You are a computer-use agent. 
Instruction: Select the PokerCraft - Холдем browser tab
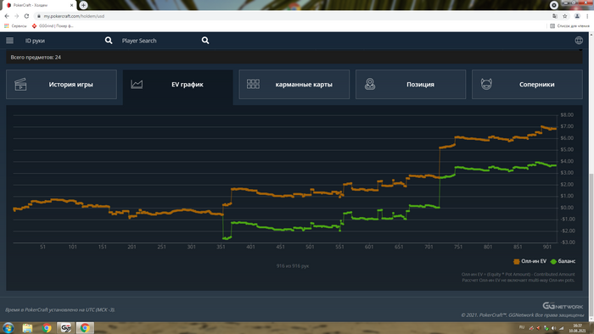click(x=38, y=5)
